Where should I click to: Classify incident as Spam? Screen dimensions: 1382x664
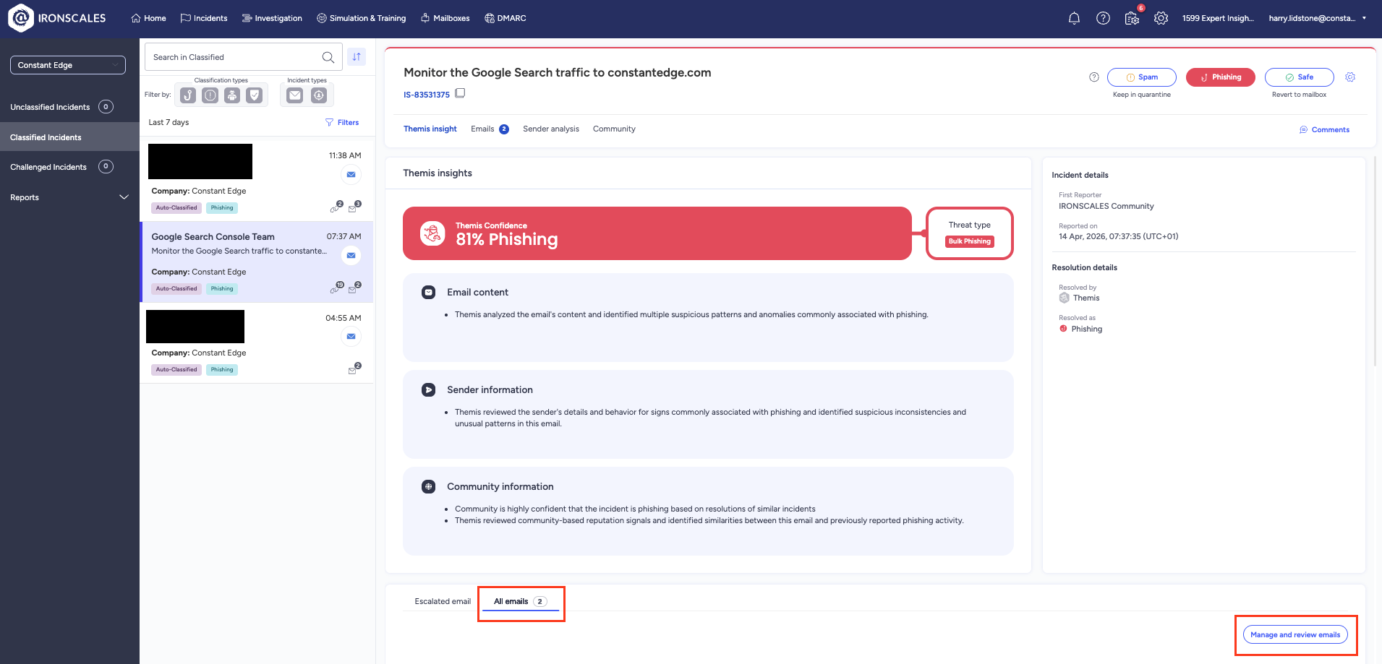click(x=1142, y=77)
